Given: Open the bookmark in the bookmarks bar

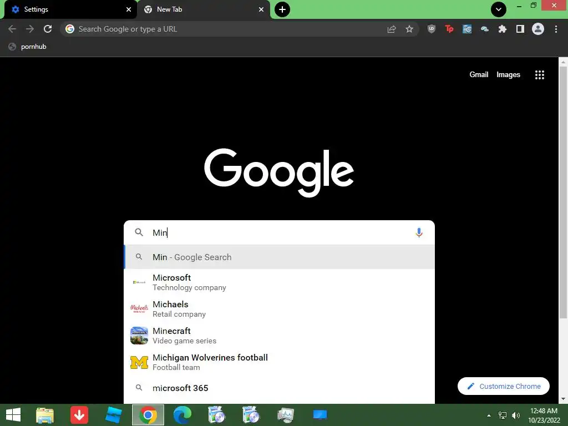Looking at the screenshot, I should [28, 47].
